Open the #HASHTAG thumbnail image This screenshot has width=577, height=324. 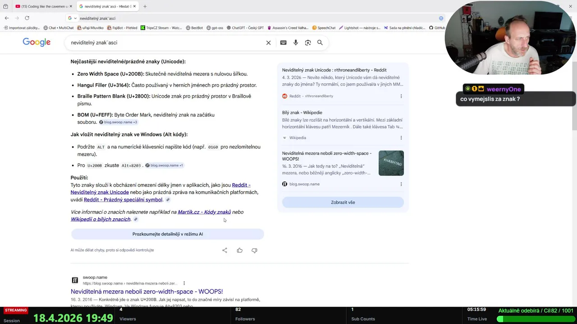pyautogui.click(x=391, y=163)
